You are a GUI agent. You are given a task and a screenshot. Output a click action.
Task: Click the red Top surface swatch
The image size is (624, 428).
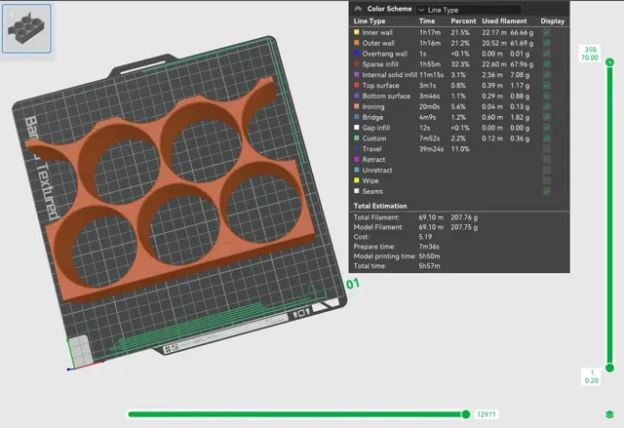click(x=357, y=85)
